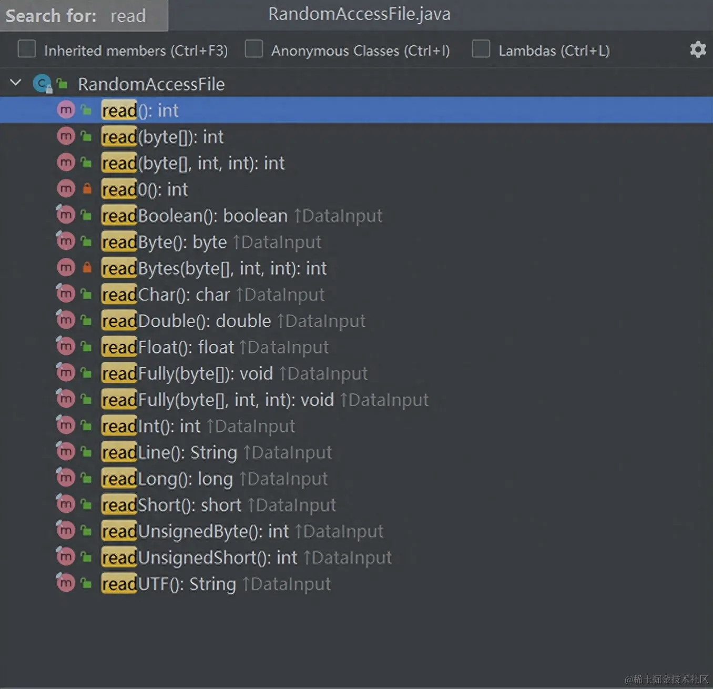Select readUnsignedByte(): int method
Viewport: 713px width, 689px height.
(x=195, y=531)
